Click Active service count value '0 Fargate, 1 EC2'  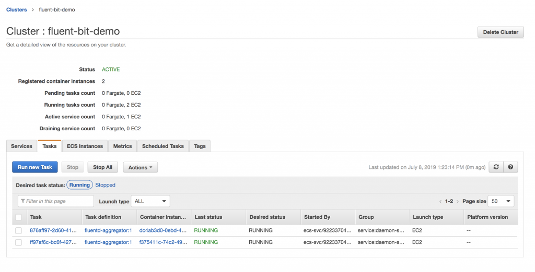121,117
